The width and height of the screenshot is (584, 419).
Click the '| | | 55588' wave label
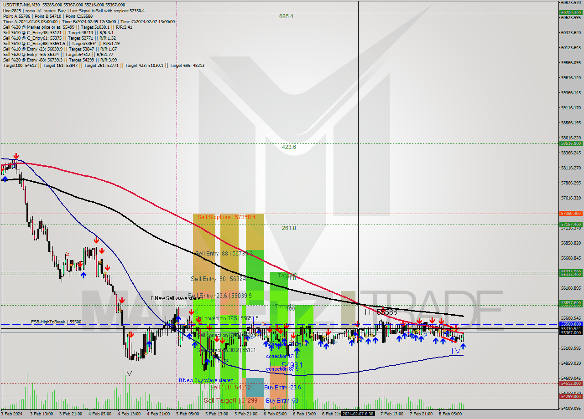(x=381, y=312)
